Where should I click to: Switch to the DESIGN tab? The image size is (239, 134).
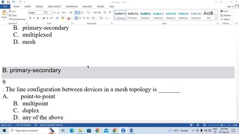[x=39, y=7]
